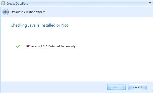Select the 'DataBase Creation Wizard' header label
Screen dimensions: 153x93
coord(28,12)
